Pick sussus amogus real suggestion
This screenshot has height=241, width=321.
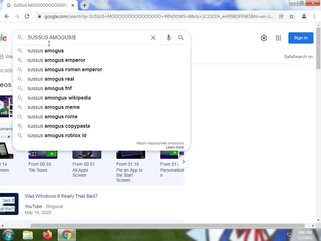pos(101,79)
